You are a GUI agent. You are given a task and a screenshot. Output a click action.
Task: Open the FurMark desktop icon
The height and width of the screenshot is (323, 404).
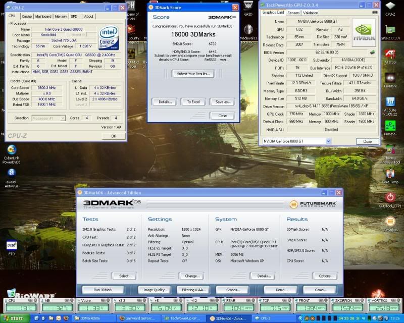tap(390, 78)
